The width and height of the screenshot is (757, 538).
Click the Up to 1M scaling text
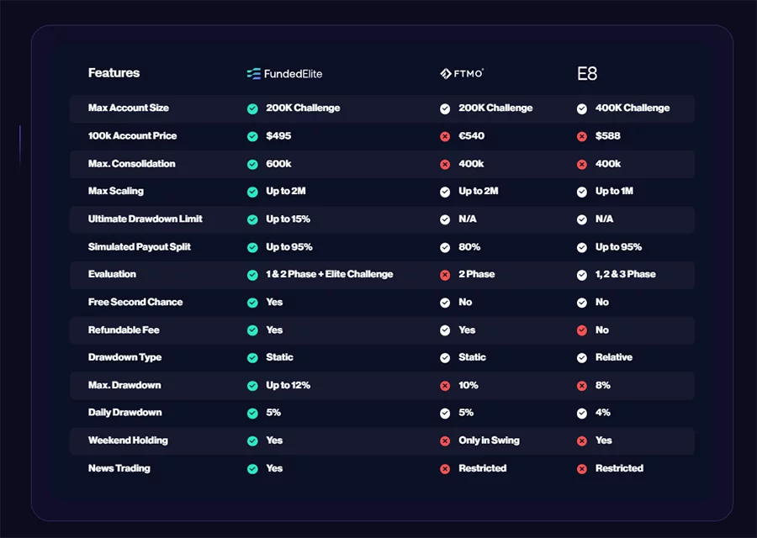(x=614, y=191)
